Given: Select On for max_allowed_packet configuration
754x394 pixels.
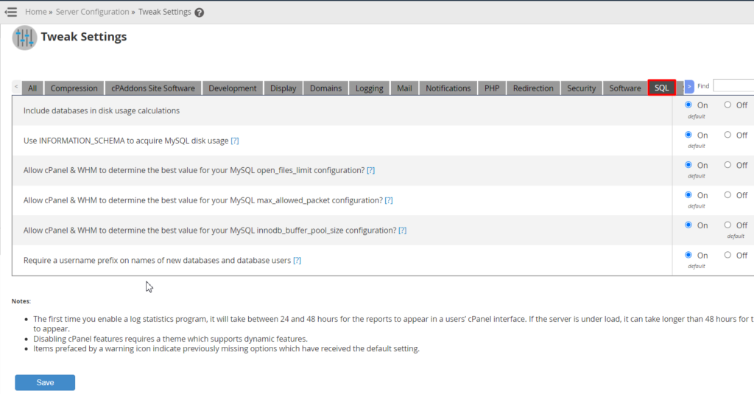Looking at the screenshot, I should [x=688, y=195].
